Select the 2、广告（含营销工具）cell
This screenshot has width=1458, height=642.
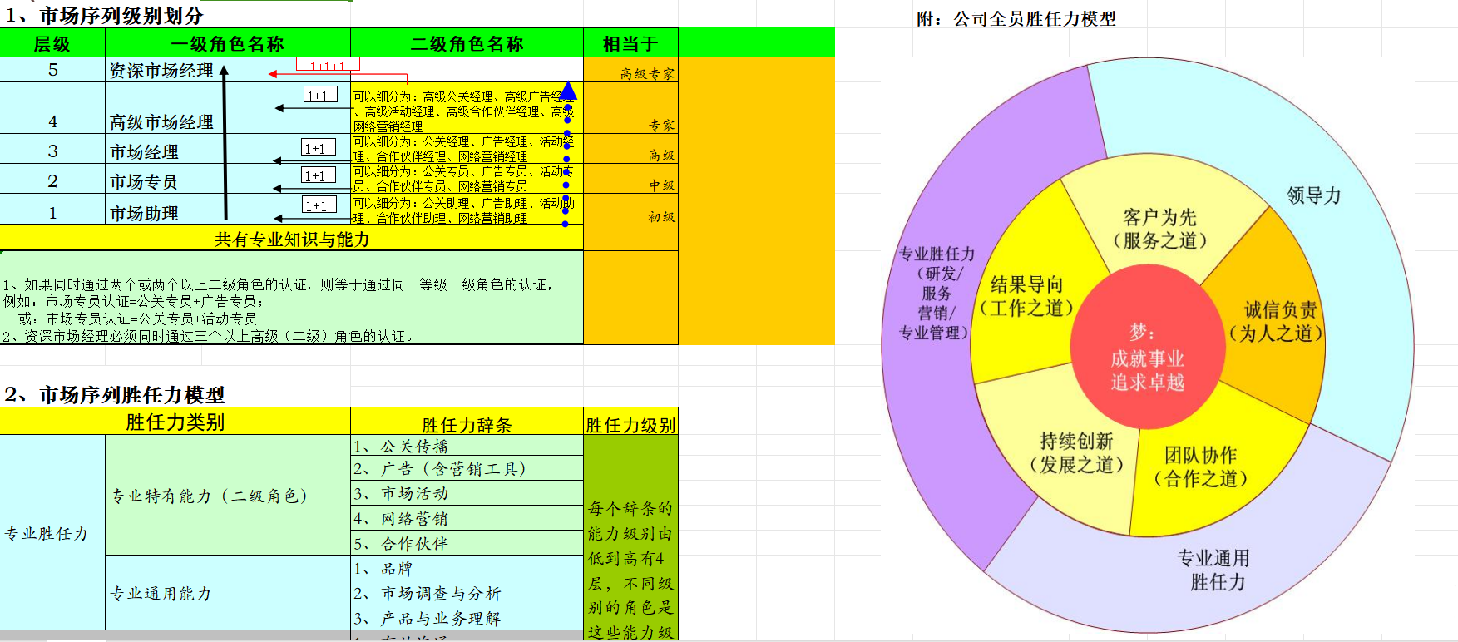467,468
